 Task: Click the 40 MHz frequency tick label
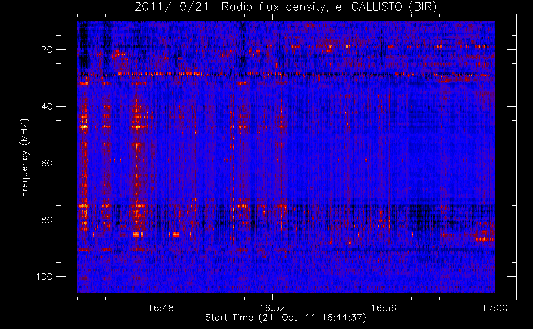pos(47,106)
